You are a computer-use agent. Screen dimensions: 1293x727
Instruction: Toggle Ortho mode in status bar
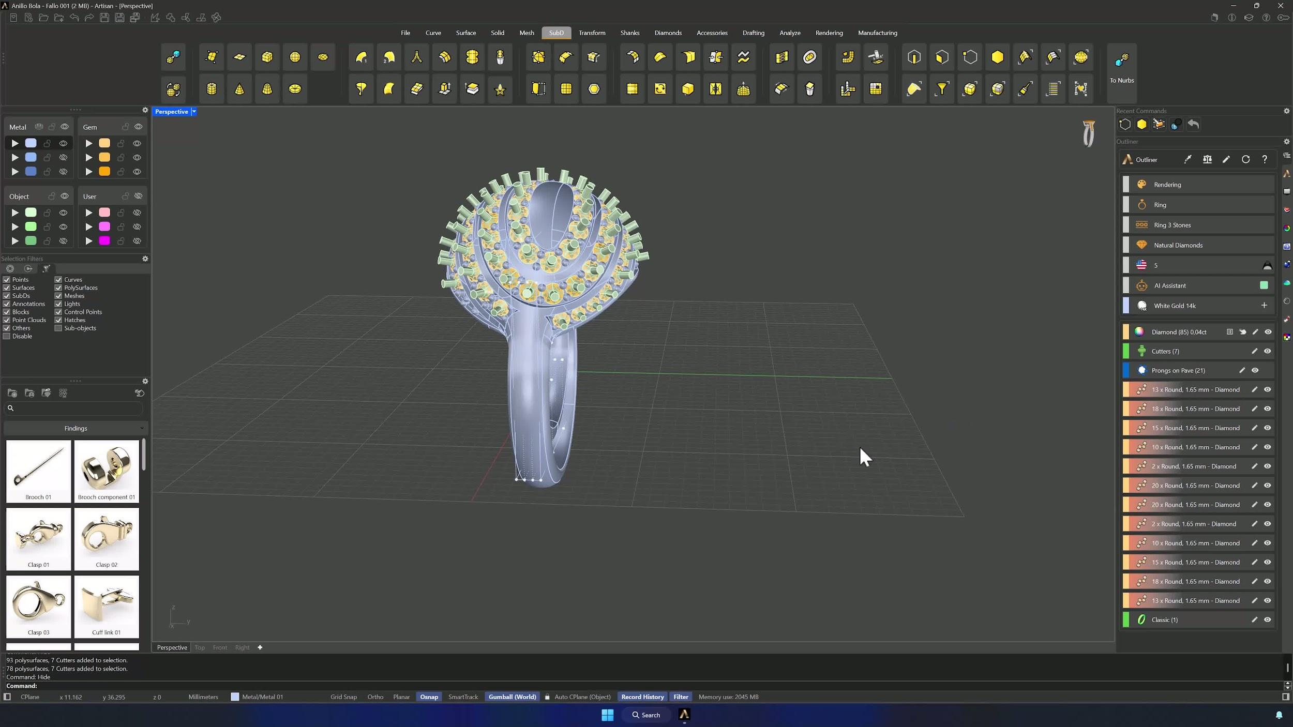(x=375, y=698)
